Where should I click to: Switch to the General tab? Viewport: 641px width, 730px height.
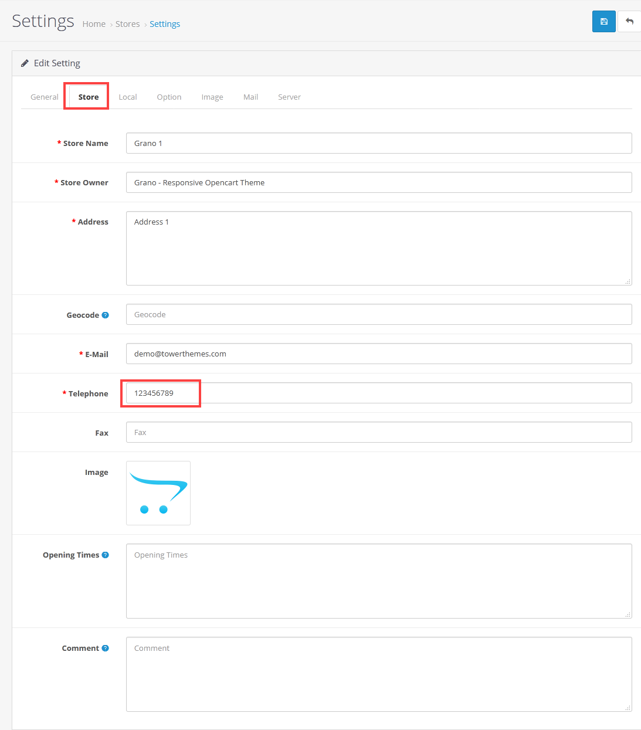[45, 97]
